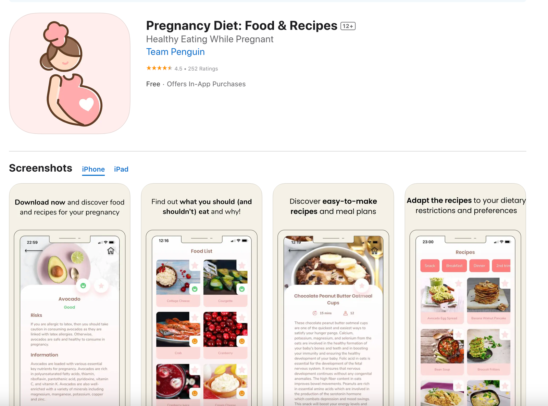The image size is (548, 406).
Task: Tap the orange face icon on Crab
Action: pyautogui.click(x=195, y=341)
